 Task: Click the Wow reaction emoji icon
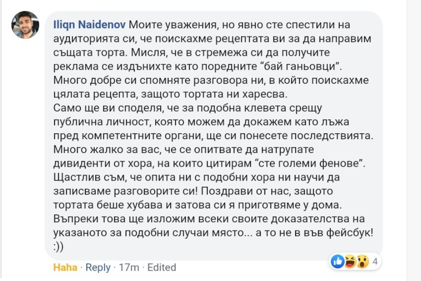click(362, 261)
